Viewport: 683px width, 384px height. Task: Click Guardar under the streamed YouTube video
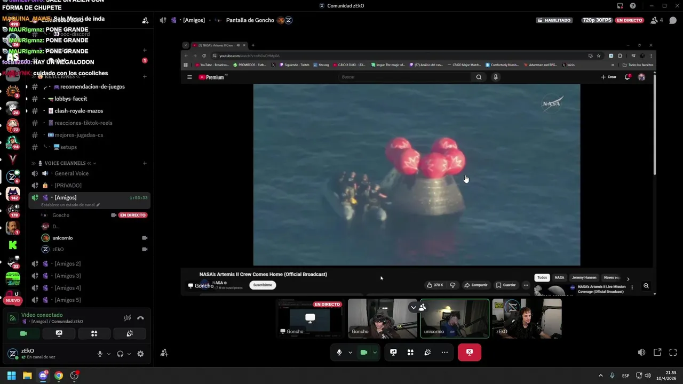506,285
